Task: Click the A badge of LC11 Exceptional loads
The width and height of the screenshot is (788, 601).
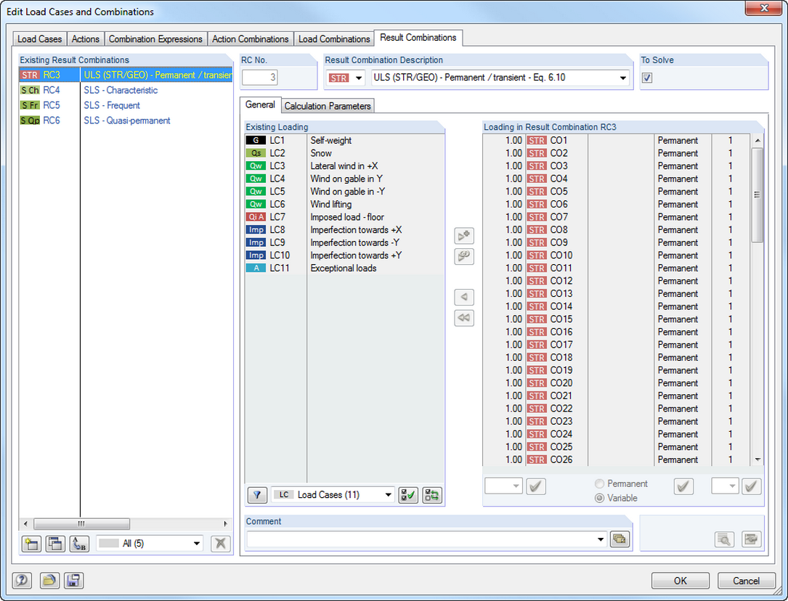Action: tap(256, 268)
